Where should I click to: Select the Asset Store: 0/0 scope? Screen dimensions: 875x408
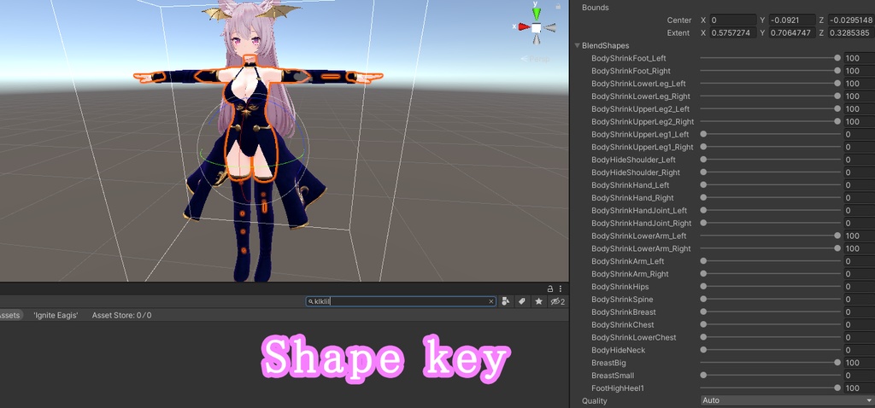click(121, 316)
